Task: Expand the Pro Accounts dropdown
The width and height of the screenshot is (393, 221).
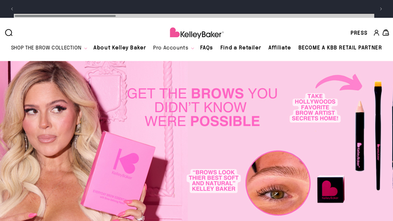Action: pos(173,48)
